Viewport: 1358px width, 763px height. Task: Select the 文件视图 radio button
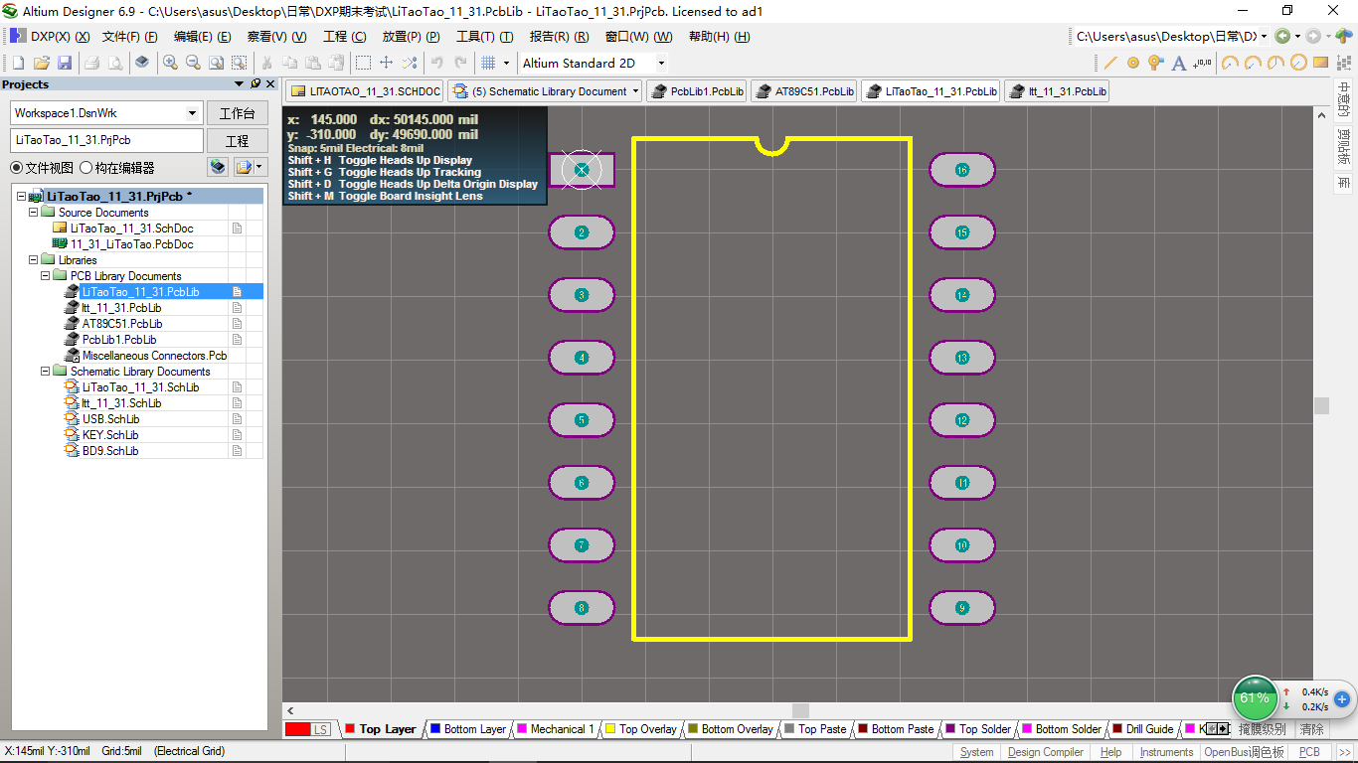click(x=17, y=168)
